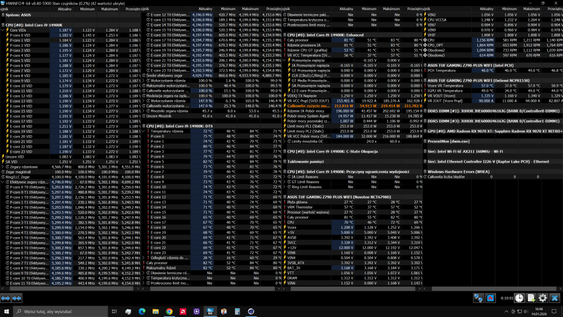Click the shrink columns arrows button
This screenshot has height=317, width=563.
(17, 298)
